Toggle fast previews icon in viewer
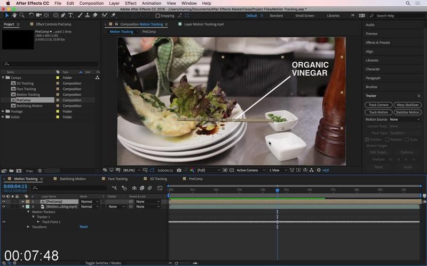Image resolution: width=427 pixels, height=266 pixels. pyautogui.click(x=298, y=170)
